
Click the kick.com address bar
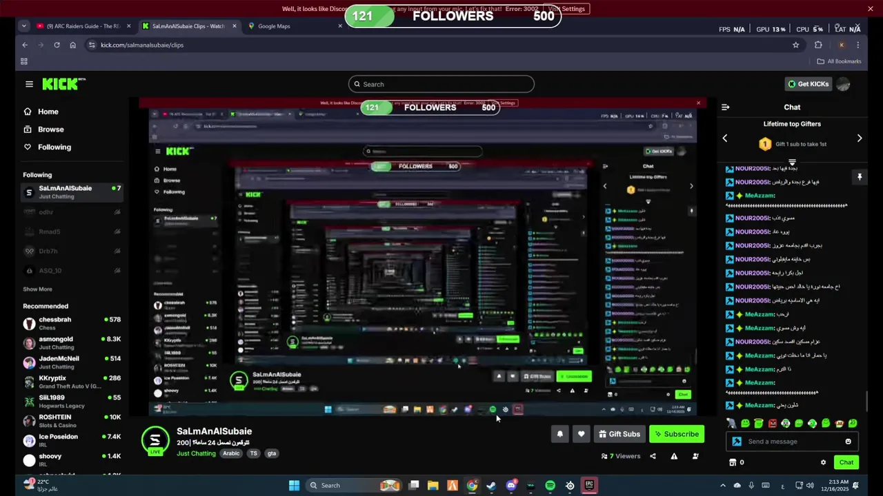[x=441, y=45]
